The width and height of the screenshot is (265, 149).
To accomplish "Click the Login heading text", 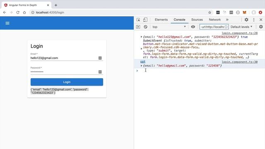I will (x=37, y=46).
